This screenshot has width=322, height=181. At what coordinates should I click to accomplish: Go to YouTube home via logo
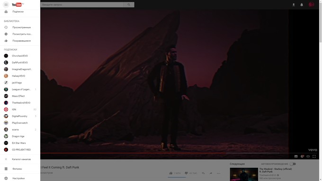(x=18, y=5)
